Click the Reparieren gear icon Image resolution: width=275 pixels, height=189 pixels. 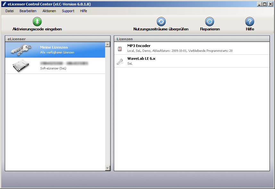(210, 21)
